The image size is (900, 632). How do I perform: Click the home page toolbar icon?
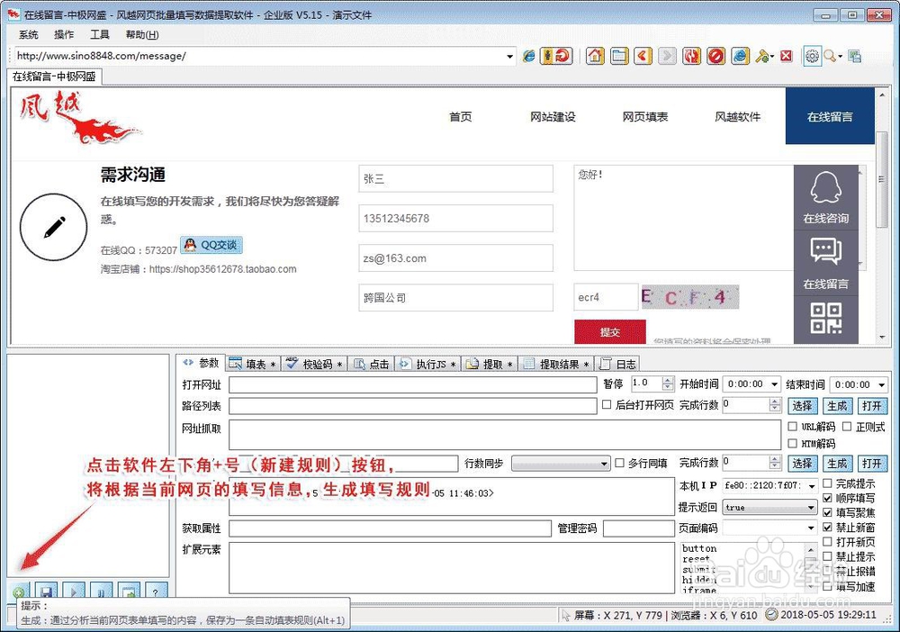[x=595, y=56]
